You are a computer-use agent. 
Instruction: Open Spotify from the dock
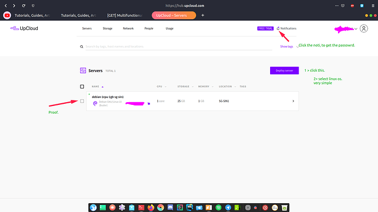coord(219,208)
